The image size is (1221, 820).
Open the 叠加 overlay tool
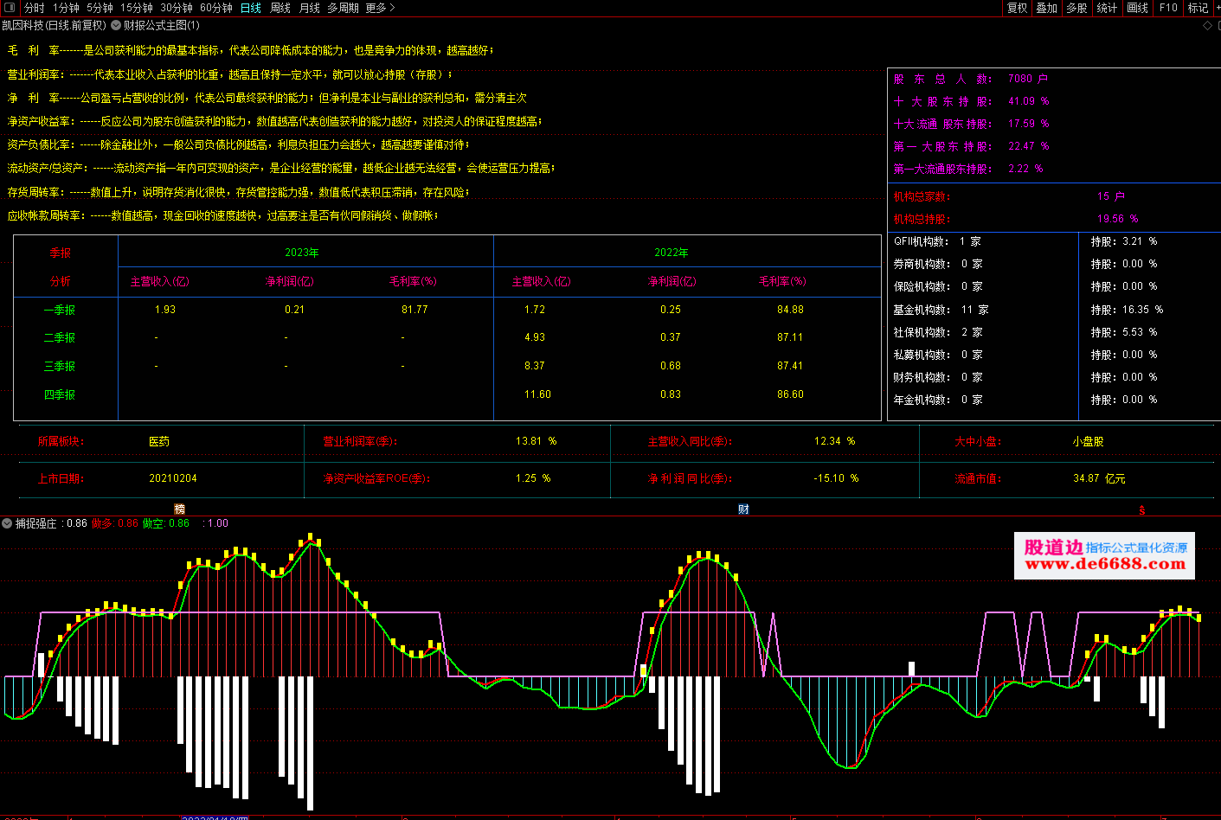[x=1047, y=8]
